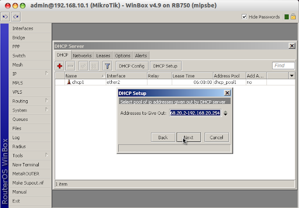This screenshot has width=299, height=208.
Task: Click the address range up/down arrows
Action: click(x=225, y=113)
